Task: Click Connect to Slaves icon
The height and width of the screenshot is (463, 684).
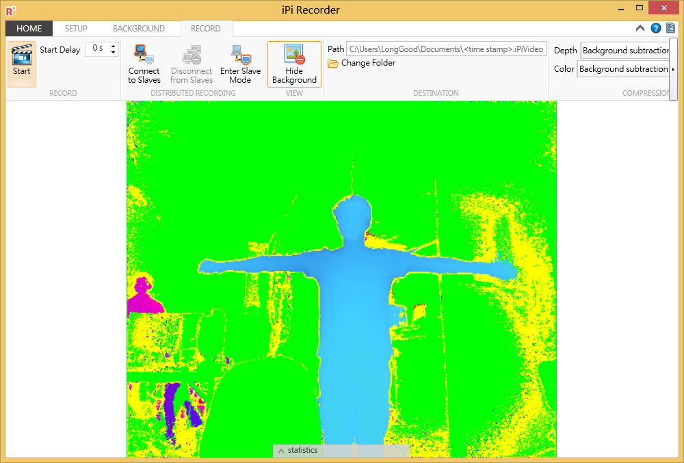Action: coord(144,55)
